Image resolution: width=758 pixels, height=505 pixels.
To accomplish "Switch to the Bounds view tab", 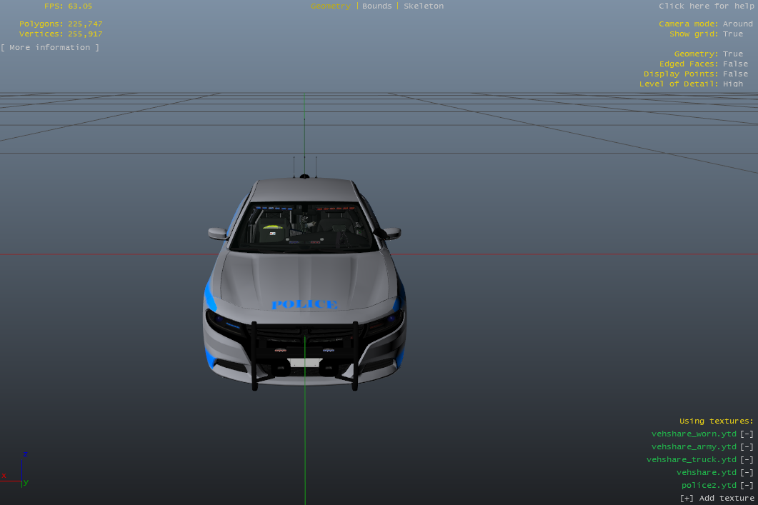I will [x=376, y=6].
